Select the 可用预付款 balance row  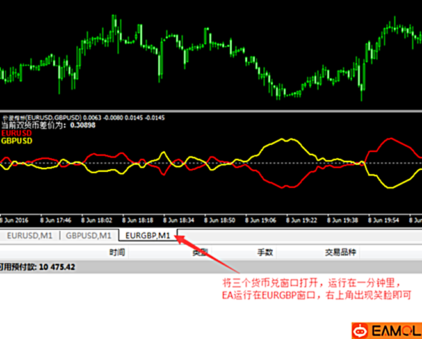pos(38,267)
